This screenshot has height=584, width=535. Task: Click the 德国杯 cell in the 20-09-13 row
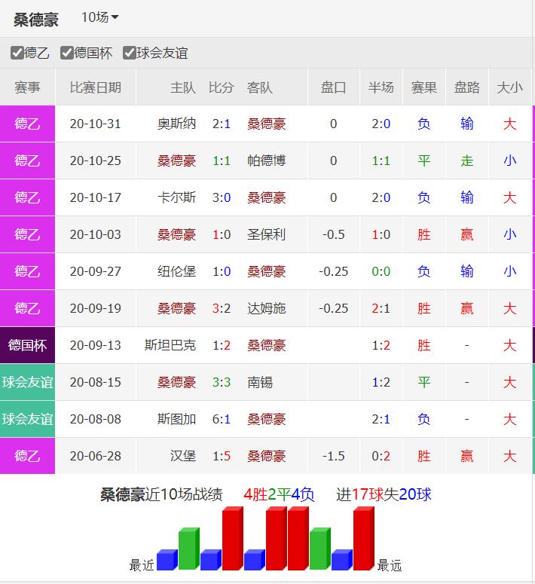pyautogui.click(x=28, y=345)
